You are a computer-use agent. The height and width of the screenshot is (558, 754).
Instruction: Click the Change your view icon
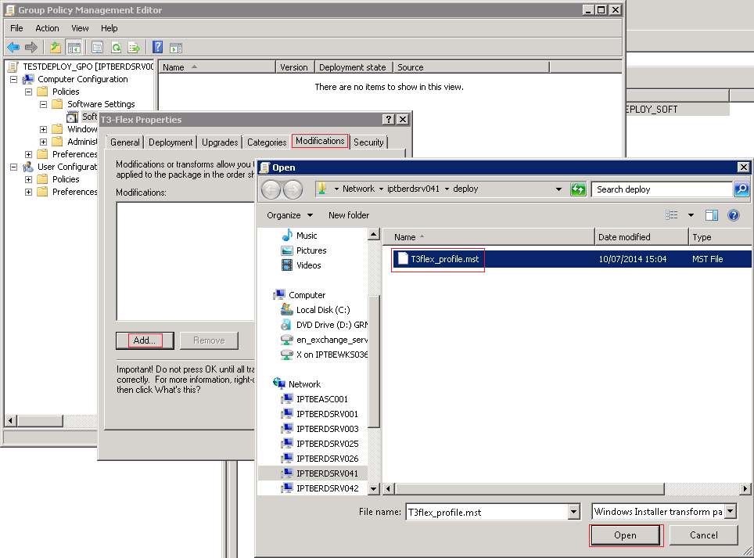(x=672, y=215)
